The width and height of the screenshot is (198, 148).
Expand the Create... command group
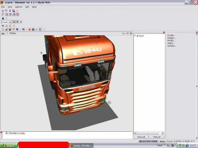[x=171, y=35]
